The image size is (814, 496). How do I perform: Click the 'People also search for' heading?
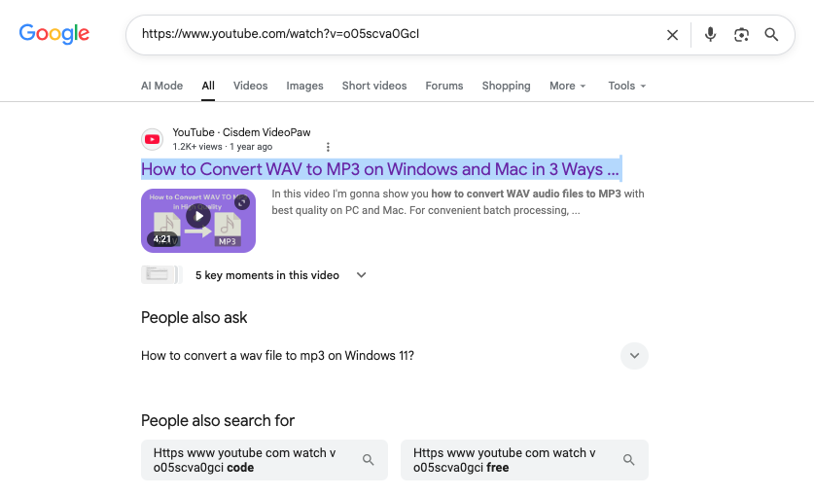(218, 420)
